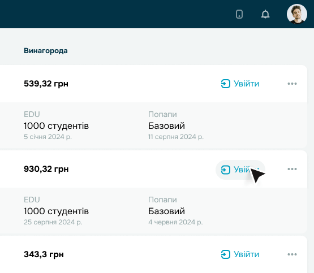
Task: Open notifications bell in the header
Action: [265, 14]
